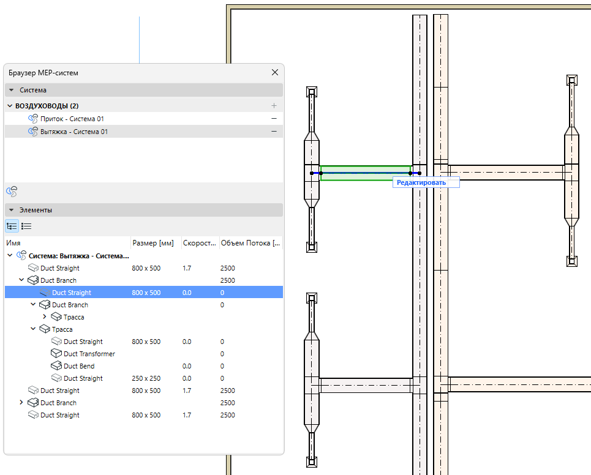The height and width of the screenshot is (475, 591).
Task: Close the Браузер MEP-систем panel
Action: point(275,72)
